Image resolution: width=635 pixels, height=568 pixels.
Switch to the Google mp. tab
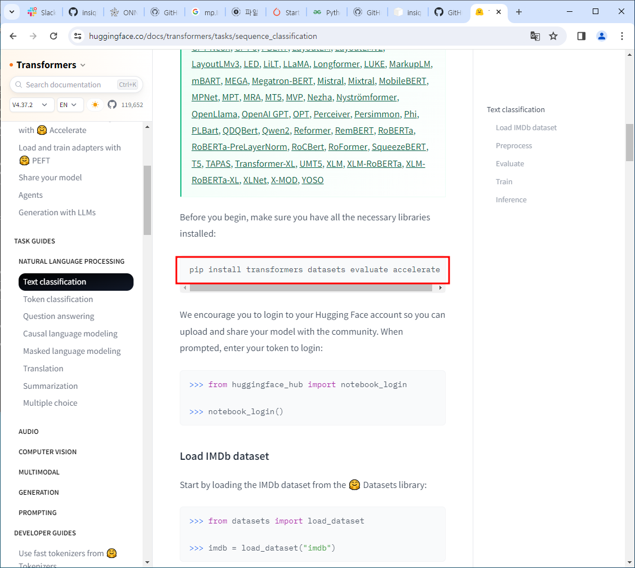(x=205, y=12)
